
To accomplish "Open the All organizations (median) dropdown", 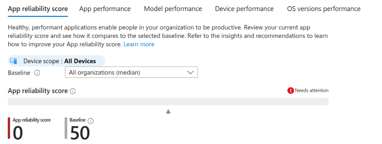I will [x=131, y=72].
